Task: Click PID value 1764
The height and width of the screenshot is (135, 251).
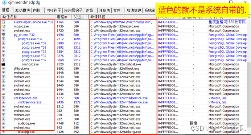Action: (x=60, y=22)
